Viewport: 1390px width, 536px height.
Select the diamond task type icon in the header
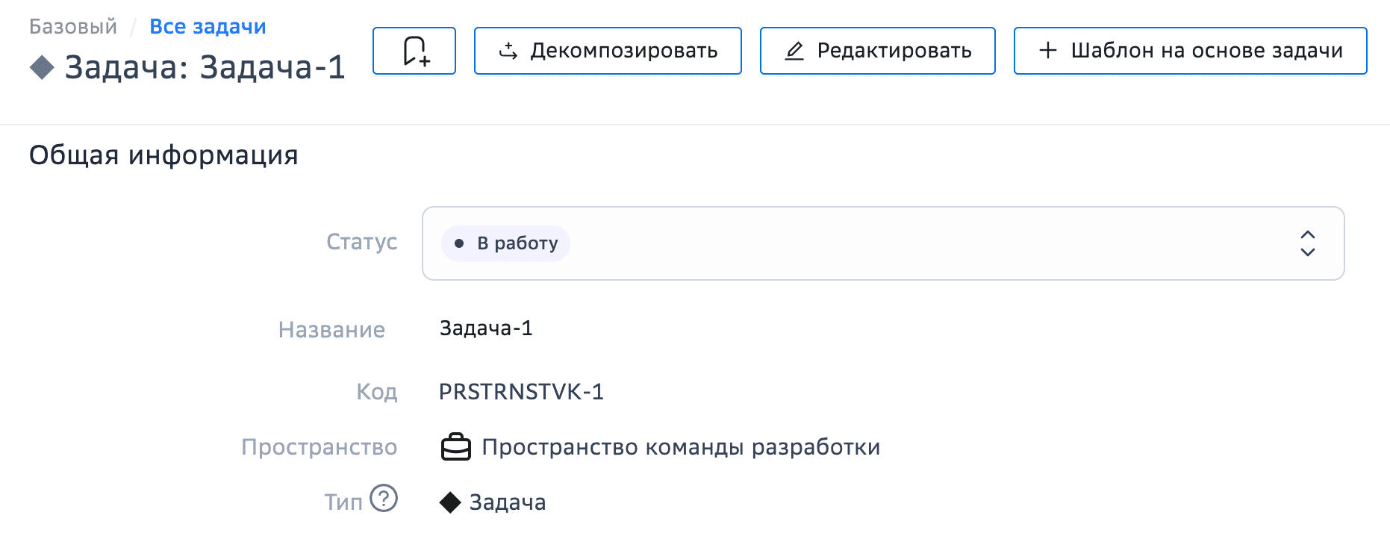click(41, 68)
